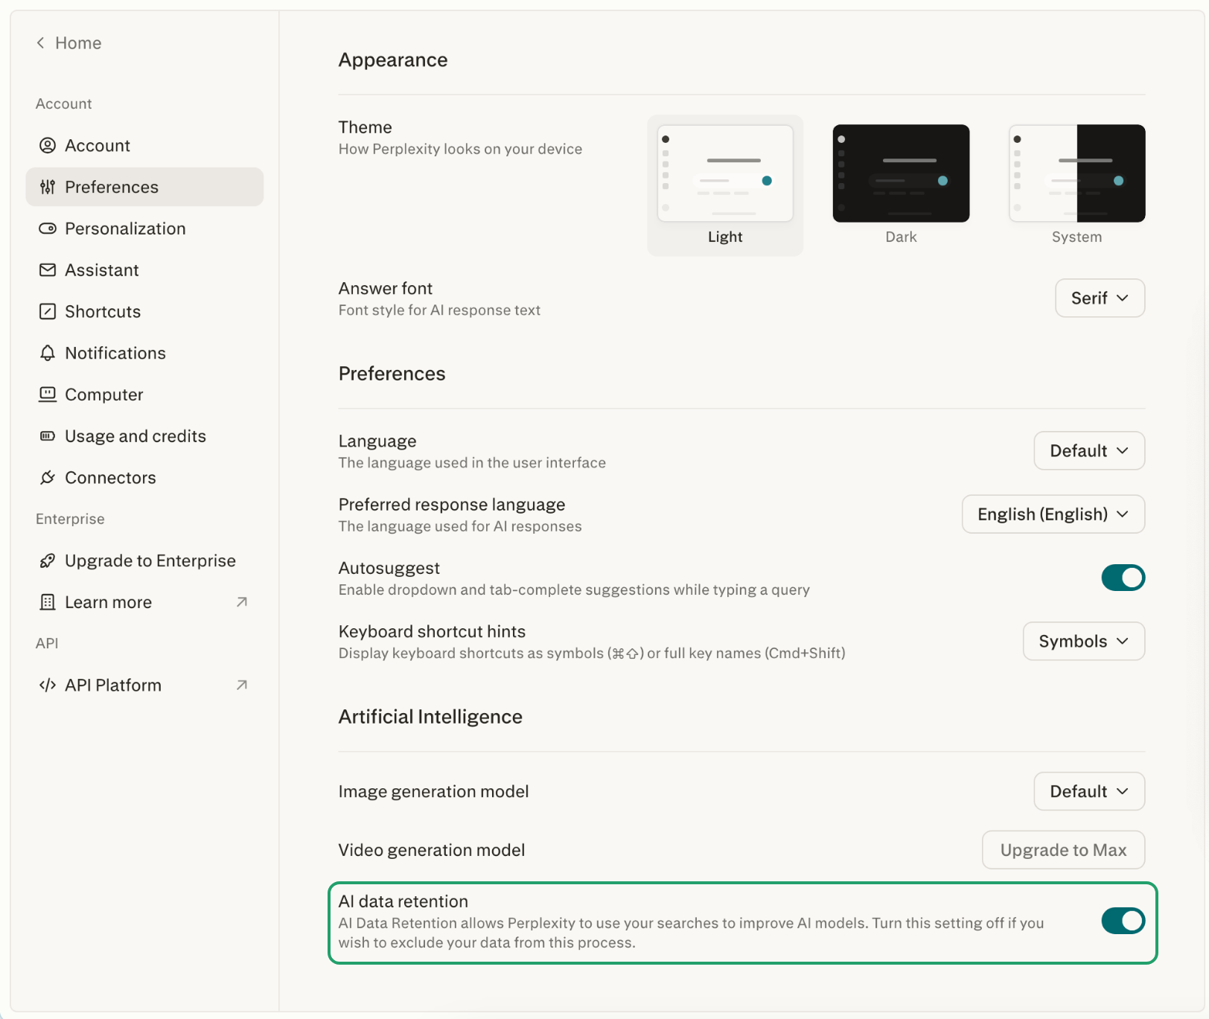This screenshot has height=1019, width=1209.
Task: Choose the System theme thumbnail
Action: (1076, 173)
